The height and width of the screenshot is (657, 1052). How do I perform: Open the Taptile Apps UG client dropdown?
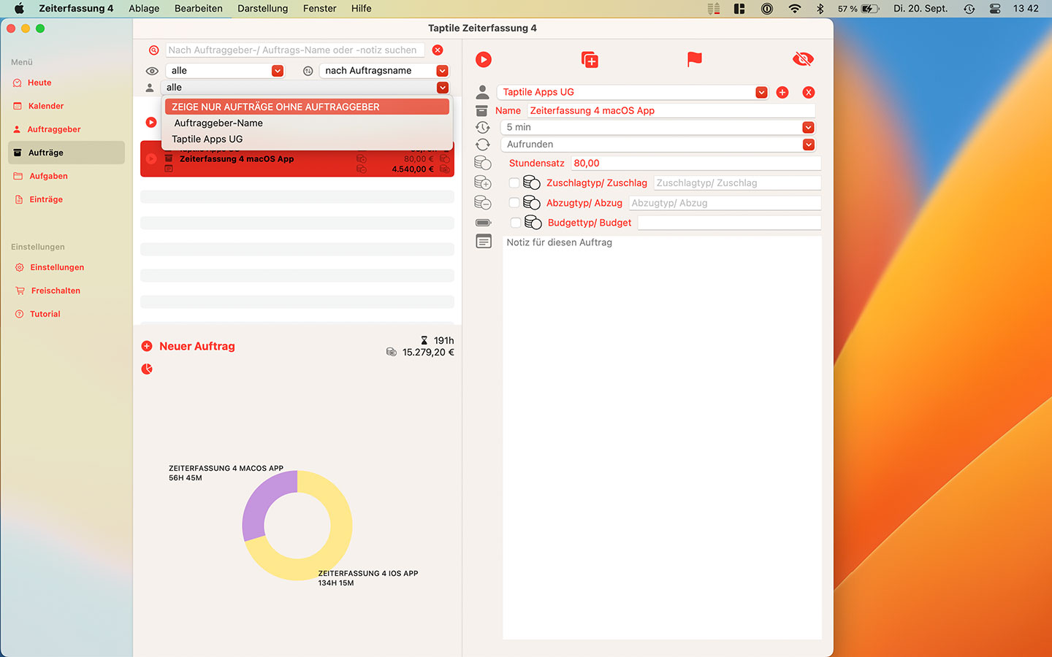point(633,92)
